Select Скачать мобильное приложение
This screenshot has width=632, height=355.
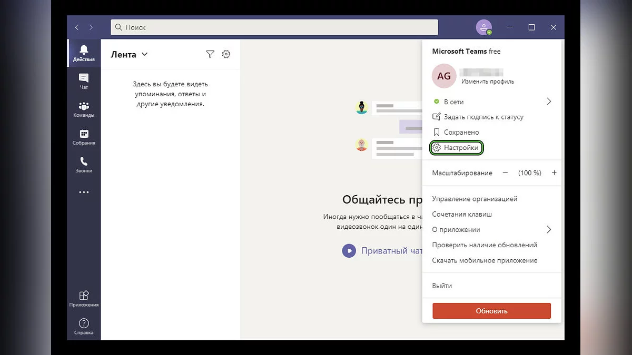[x=485, y=260]
